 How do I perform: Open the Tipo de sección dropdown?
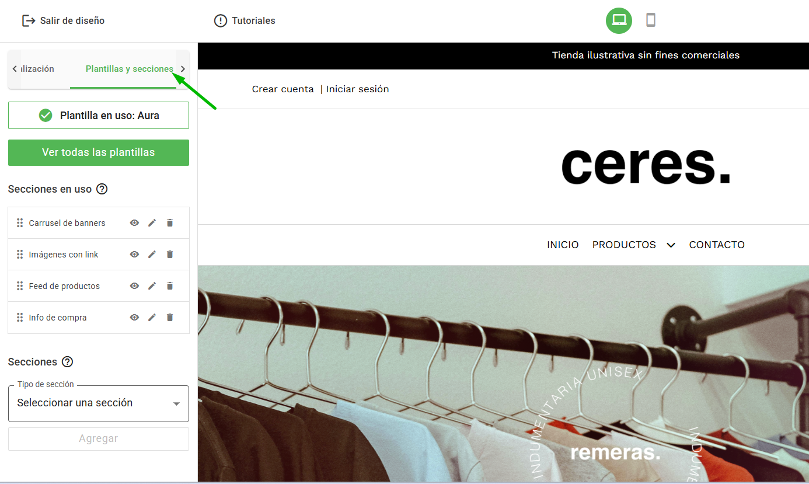(x=99, y=403)
